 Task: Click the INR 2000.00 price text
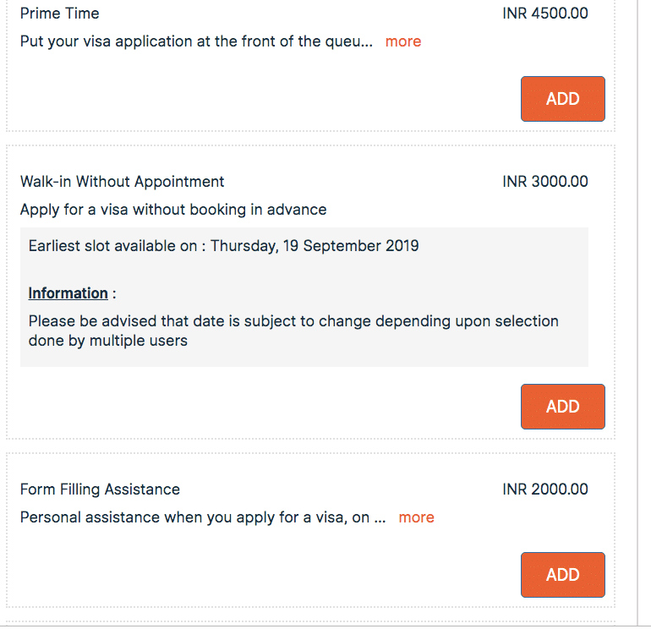pos(544,490)
